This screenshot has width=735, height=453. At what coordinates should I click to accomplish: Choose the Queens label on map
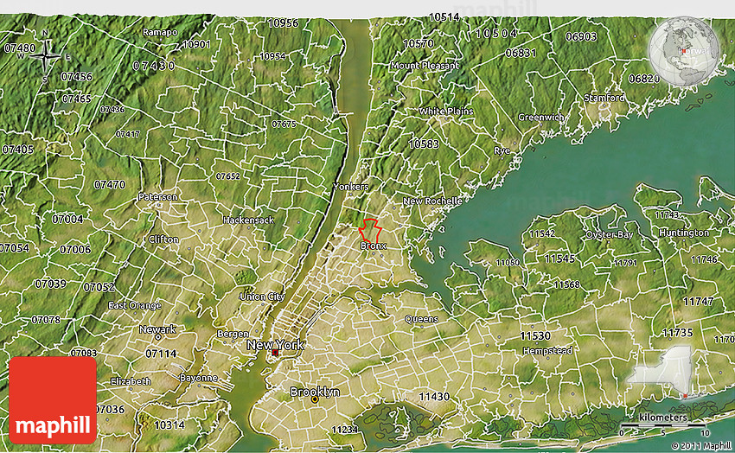(x=421, y=319)
